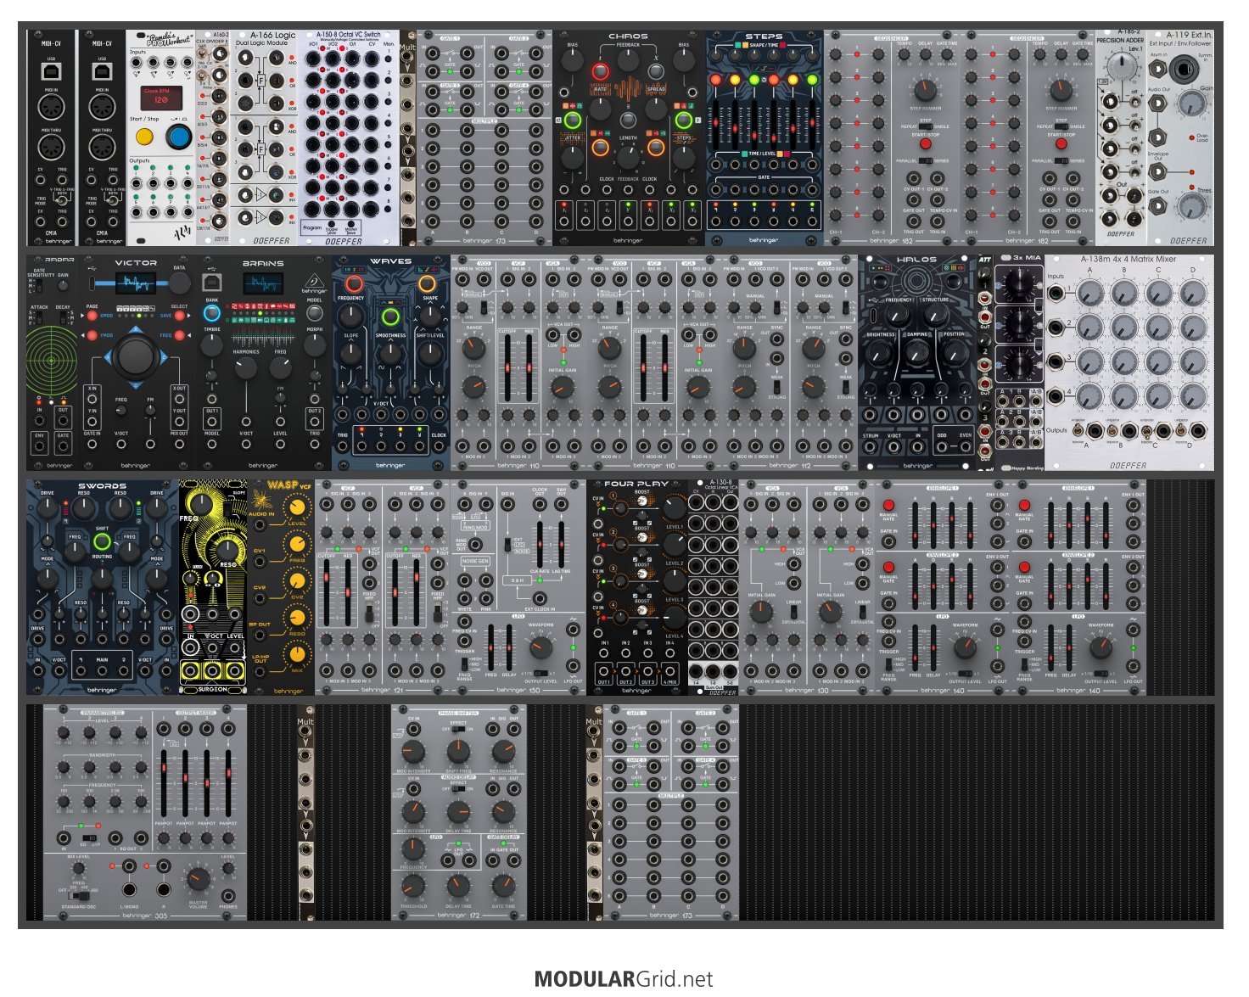1249x997 pixels.
Task: Click the red XMOD button on VICTOR
Action: (x=92, y=316)
